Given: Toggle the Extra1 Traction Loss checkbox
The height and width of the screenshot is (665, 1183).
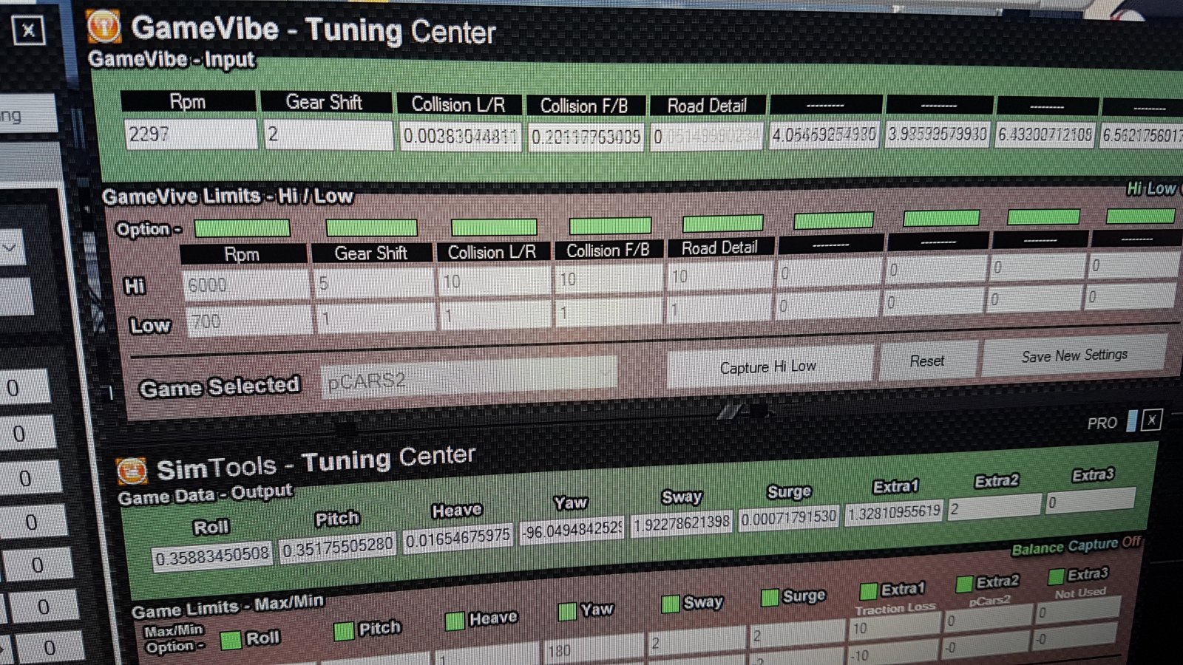Looking at the screenshot, I should coord(869,590).
